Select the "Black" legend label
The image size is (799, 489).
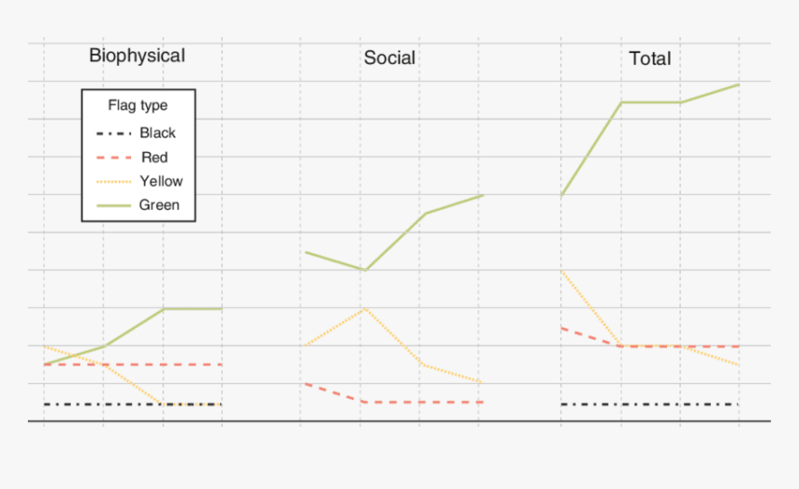click(157, 134)
